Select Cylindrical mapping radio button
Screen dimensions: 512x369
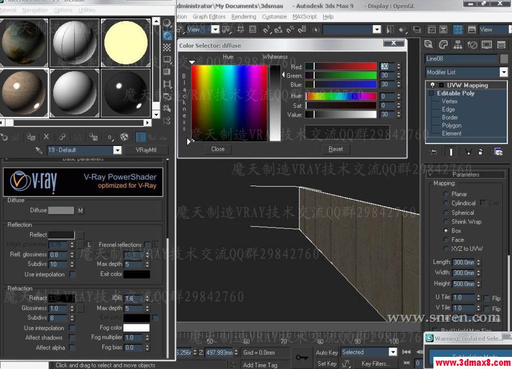pyautogui.click(x=446, y=203)
